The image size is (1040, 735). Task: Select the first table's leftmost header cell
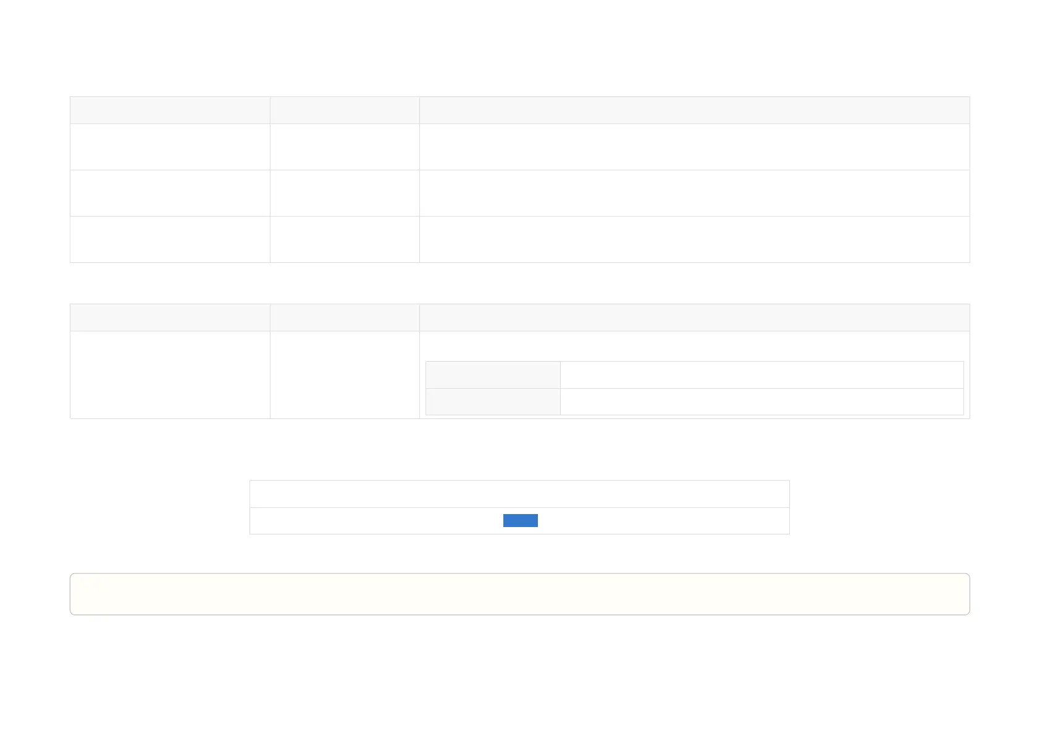coord(170,110)
